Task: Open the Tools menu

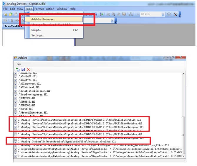Action: (29, 9)
